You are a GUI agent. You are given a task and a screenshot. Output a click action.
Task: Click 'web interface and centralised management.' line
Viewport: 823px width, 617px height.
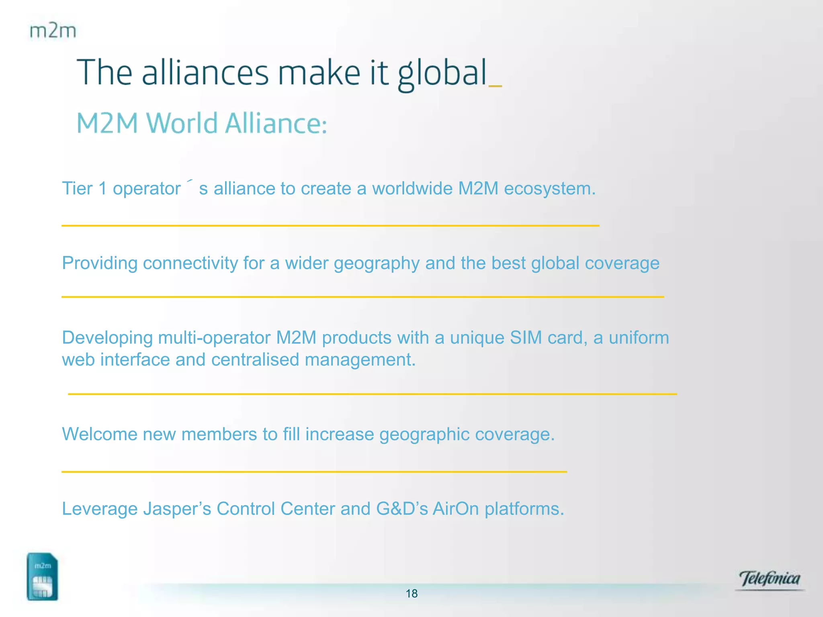point(239,360)
